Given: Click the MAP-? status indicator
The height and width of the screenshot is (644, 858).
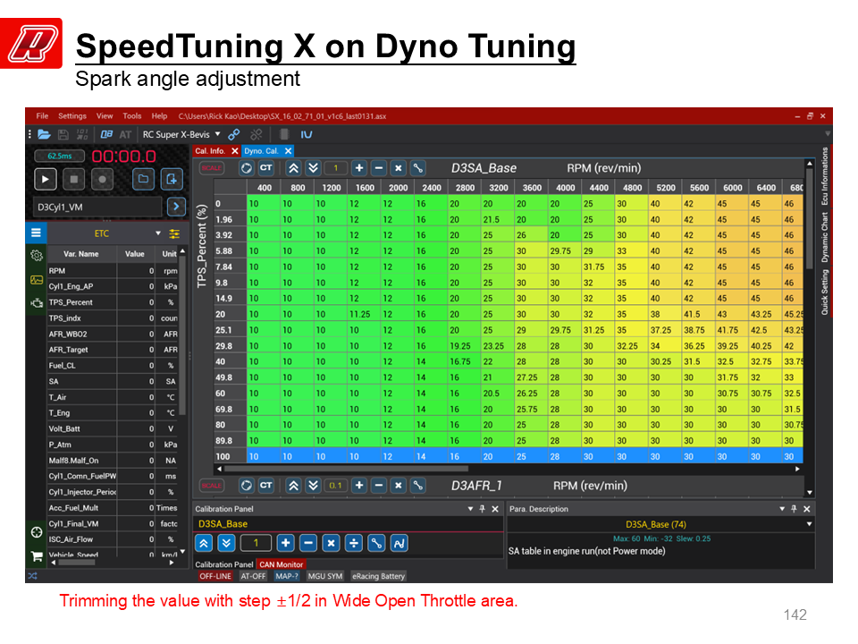Looking at the screenshot, I should point(287,576).
